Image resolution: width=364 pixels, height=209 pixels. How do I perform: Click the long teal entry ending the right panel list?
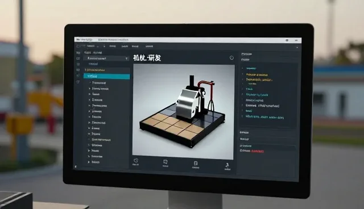pyautogui.click(x=264, y=117)
